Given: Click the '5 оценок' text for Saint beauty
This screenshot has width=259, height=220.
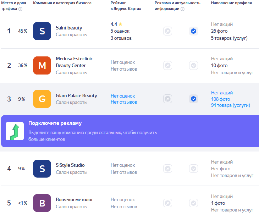Looking at the screenshot, I should [120, 31].
